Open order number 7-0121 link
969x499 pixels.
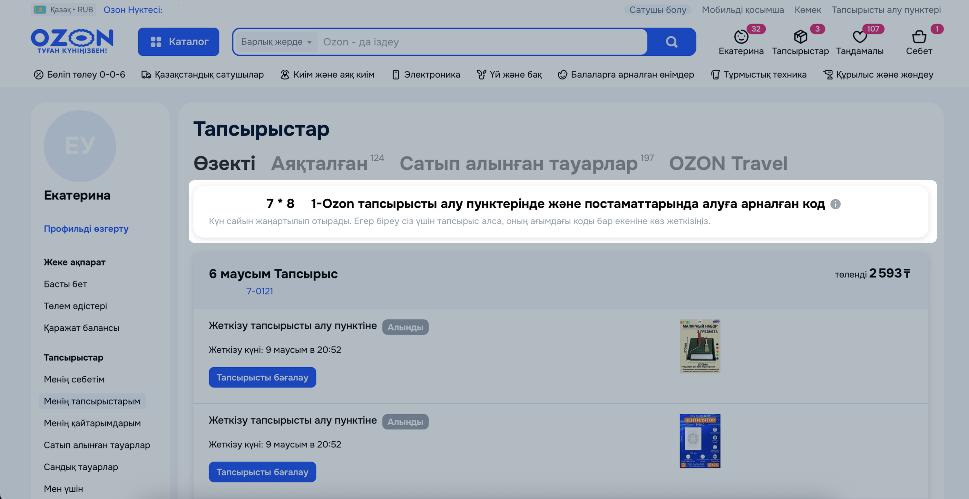259,291
